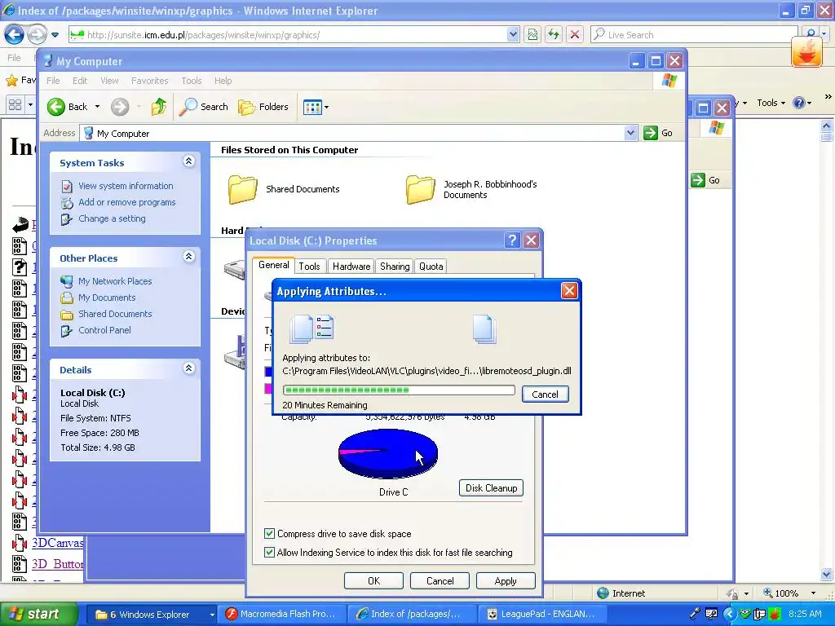Open My Computer address bar dropdown

[630, 133]
